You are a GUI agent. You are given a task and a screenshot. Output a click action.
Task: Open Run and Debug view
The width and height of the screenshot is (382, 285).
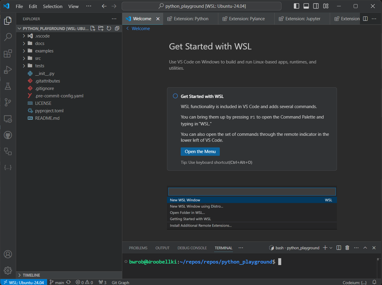tap(8, 70)
